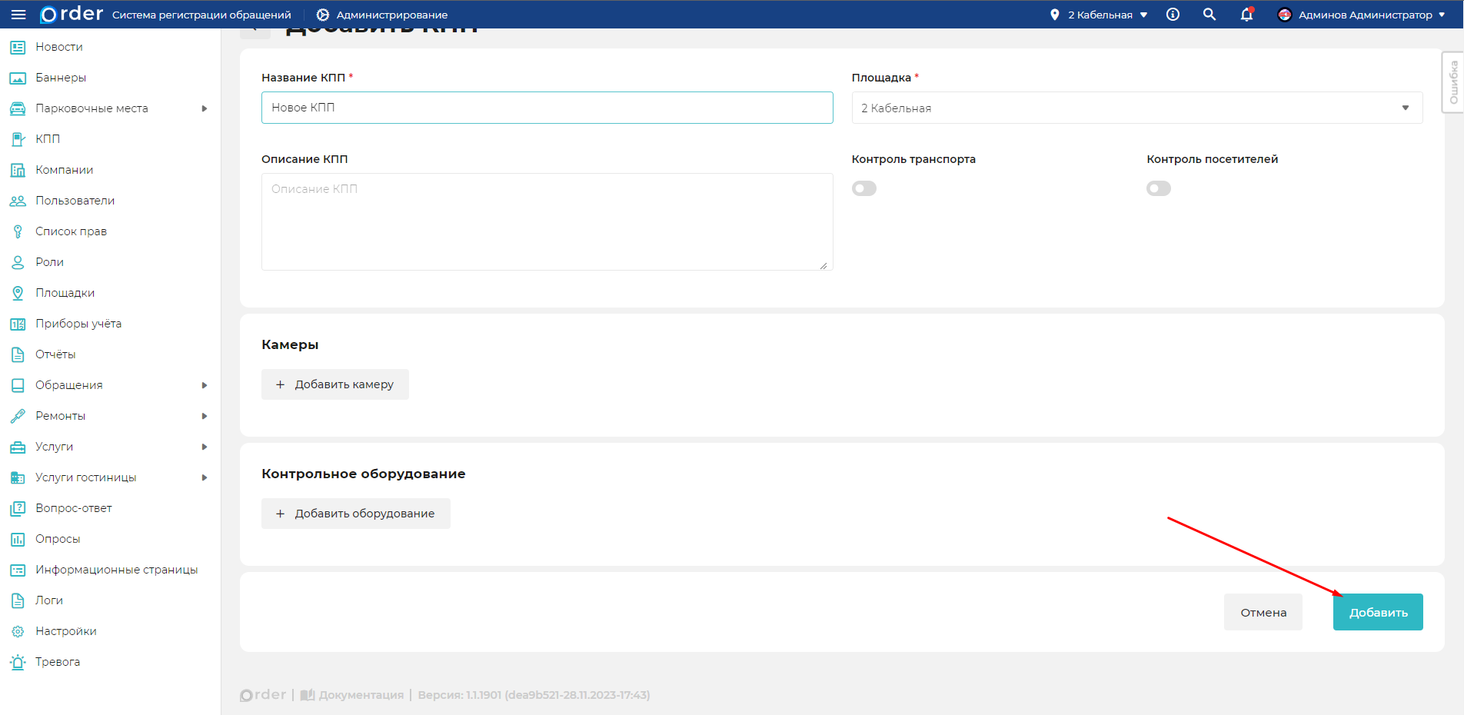Click the Добавить камеру button
The image size is (1464, 715).
coord(335,384)
